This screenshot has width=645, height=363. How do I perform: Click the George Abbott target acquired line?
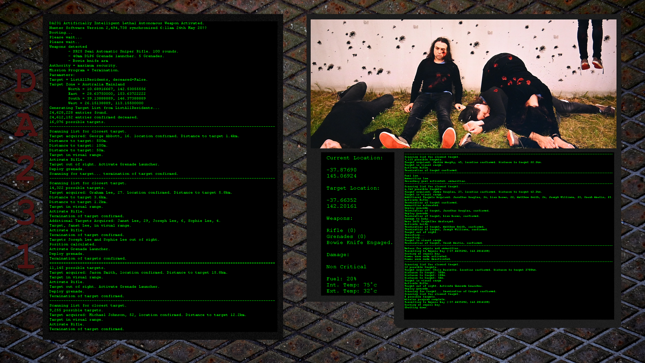(144, 136)
